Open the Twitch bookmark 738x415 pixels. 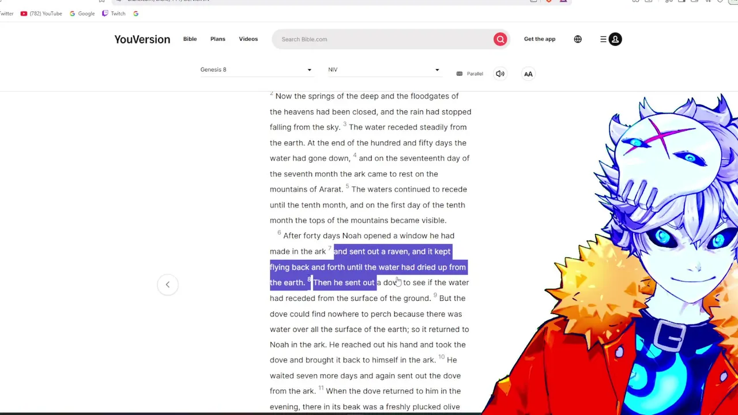pos(114,13)
